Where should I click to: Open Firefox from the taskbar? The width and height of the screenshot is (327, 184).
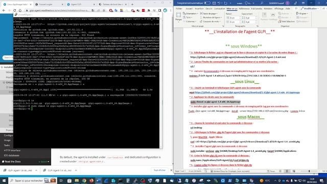[91, 180]
